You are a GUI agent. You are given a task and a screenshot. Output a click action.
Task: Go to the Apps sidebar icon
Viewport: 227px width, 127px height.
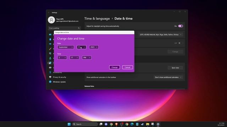50,53
